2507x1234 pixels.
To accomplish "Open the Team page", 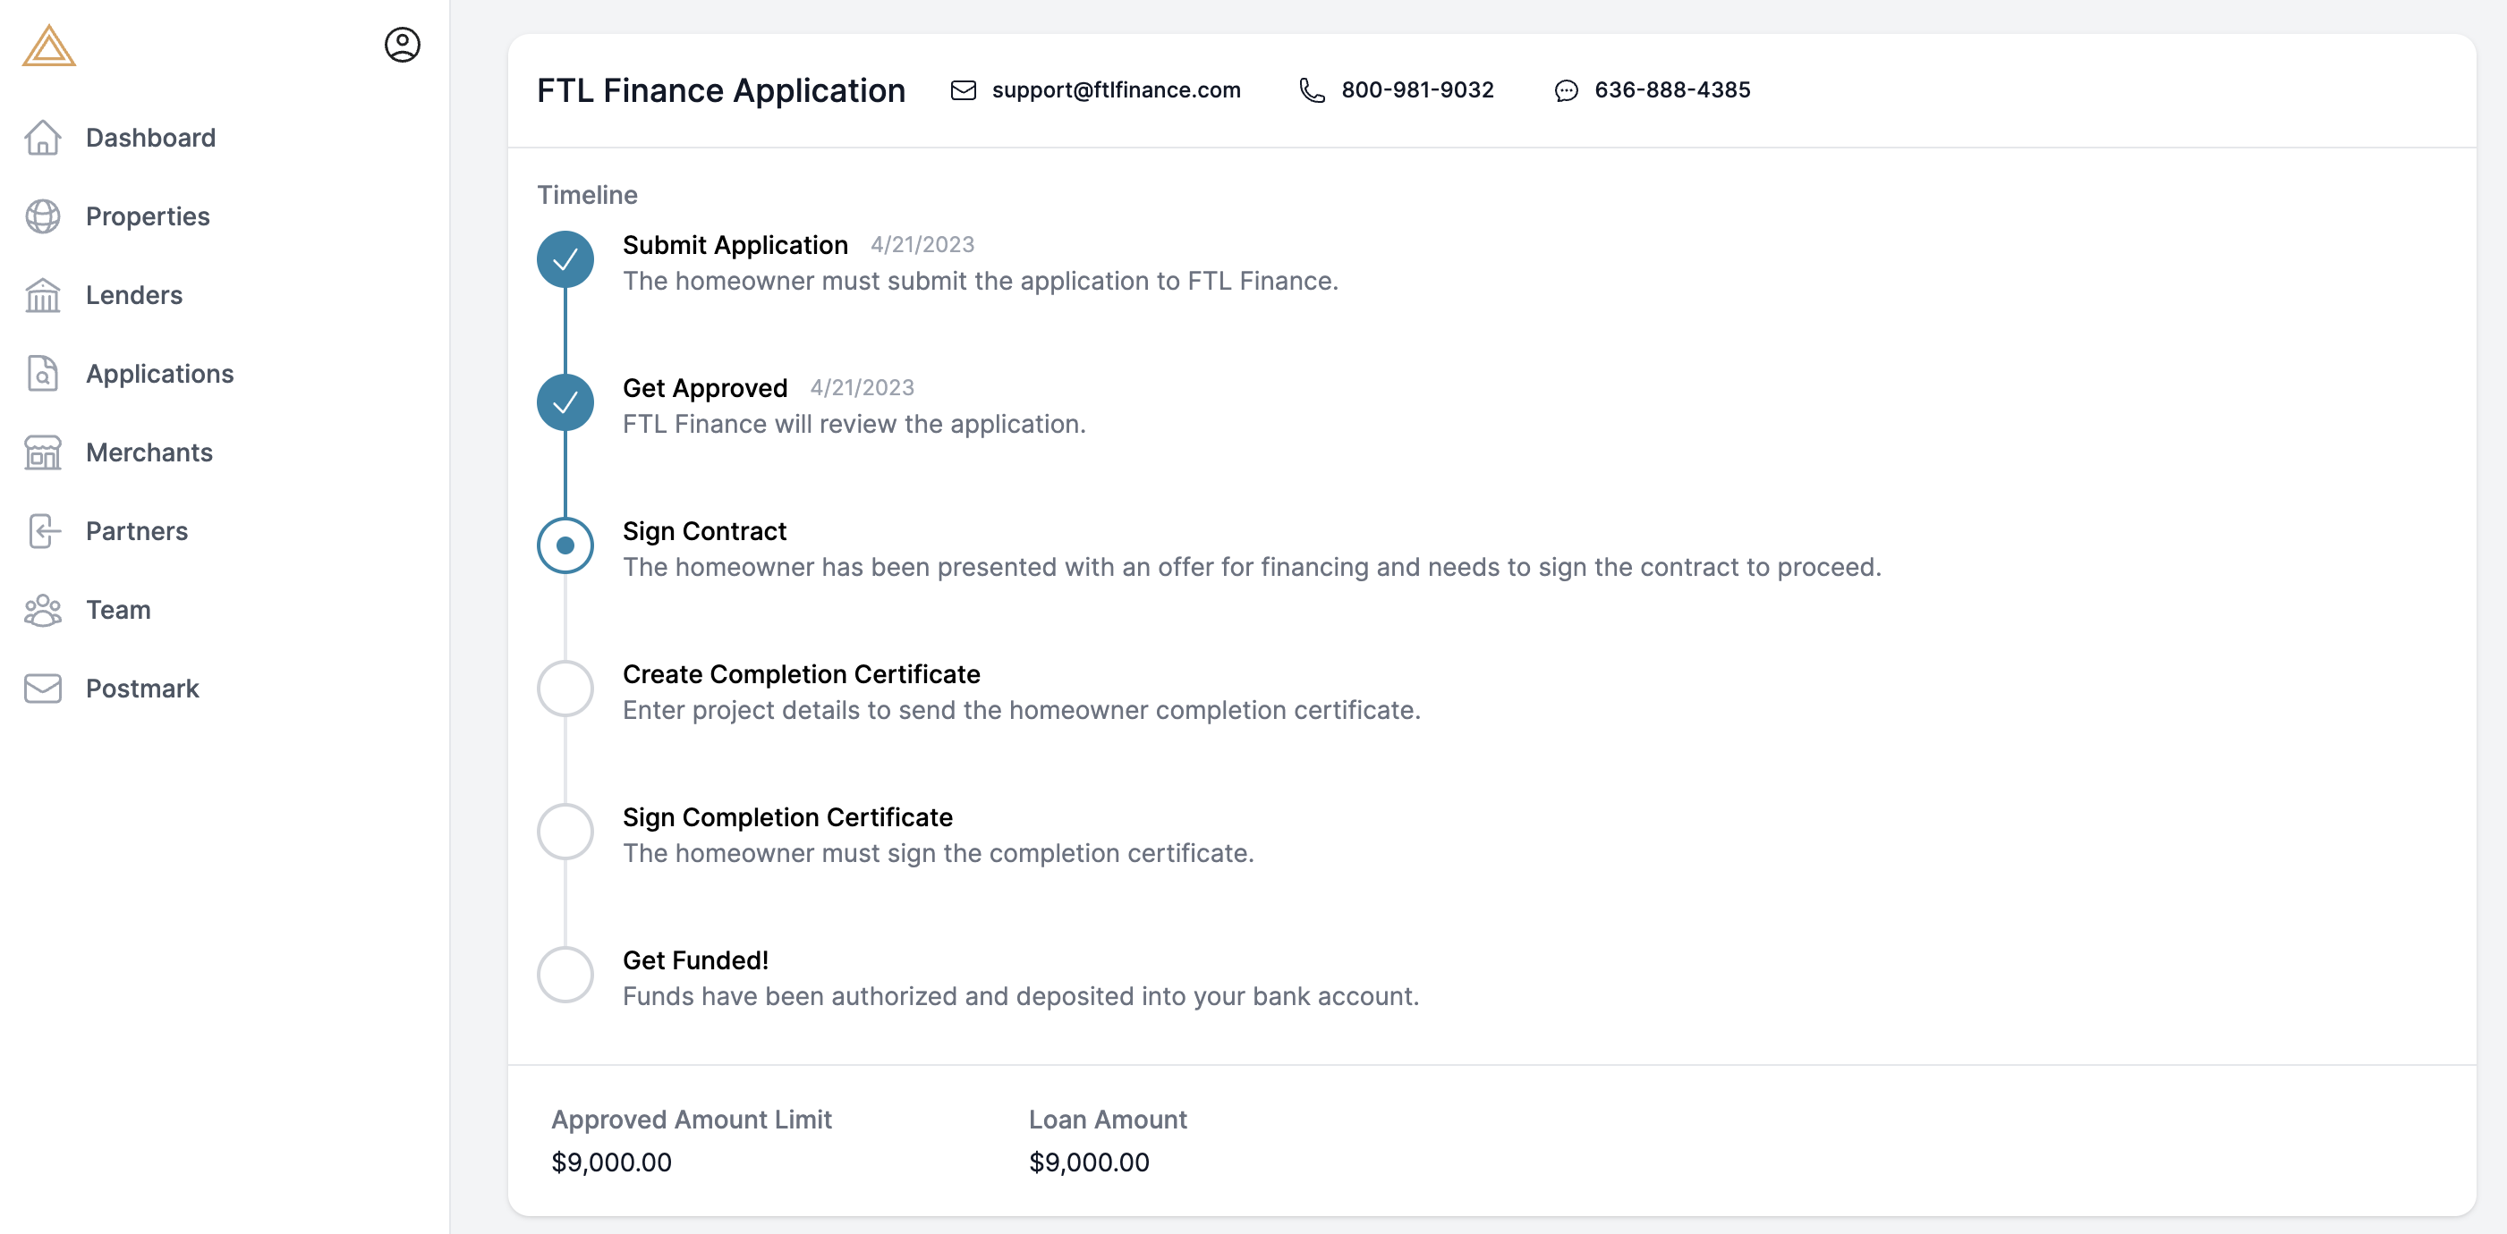I will pos(118,611).
